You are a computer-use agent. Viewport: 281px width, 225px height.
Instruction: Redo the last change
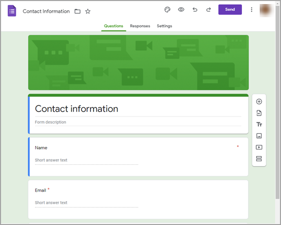[x=208, y=10]
